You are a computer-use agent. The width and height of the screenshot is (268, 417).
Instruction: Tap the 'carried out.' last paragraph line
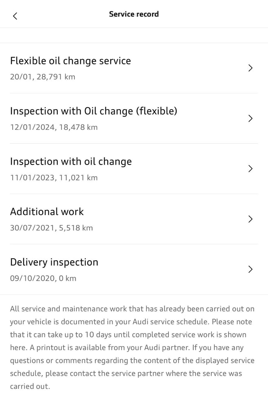tap(30, 386)
